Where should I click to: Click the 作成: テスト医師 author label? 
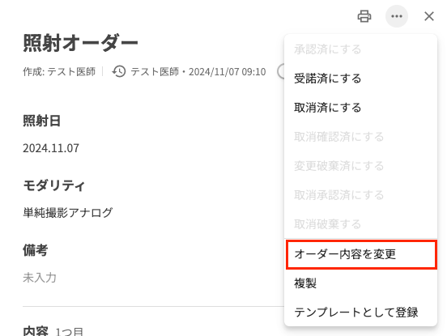point(59,71)
